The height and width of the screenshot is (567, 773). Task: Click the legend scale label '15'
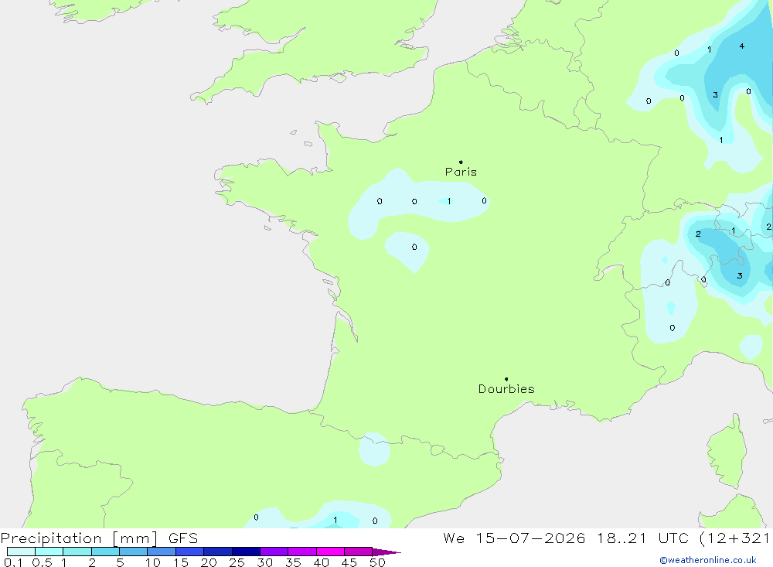point(181,562)
